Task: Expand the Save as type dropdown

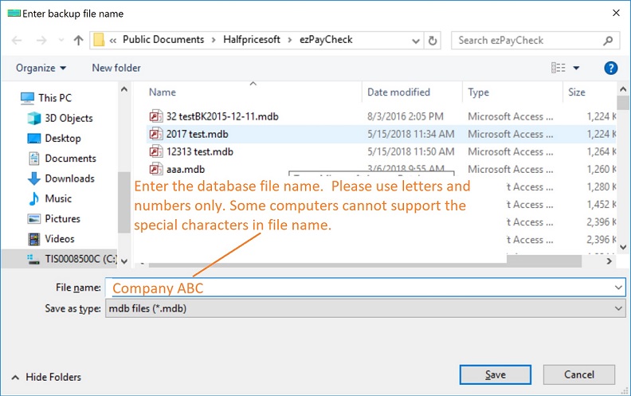Action: [618, 308]
